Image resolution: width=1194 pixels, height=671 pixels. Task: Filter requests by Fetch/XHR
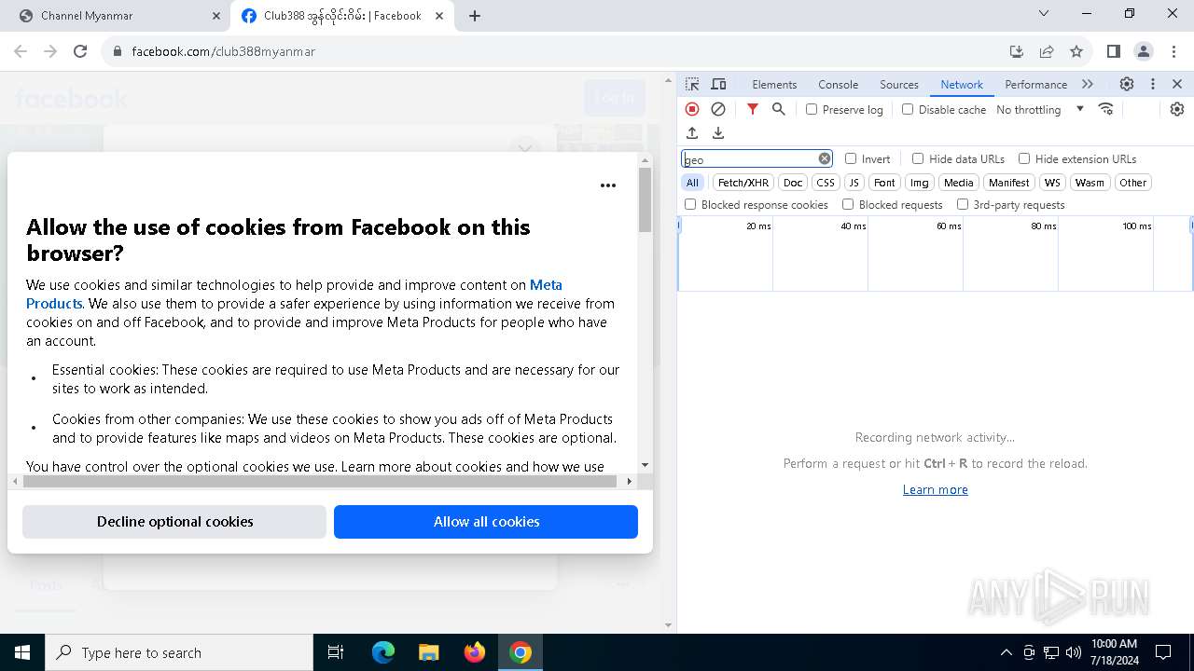point(743,183)
